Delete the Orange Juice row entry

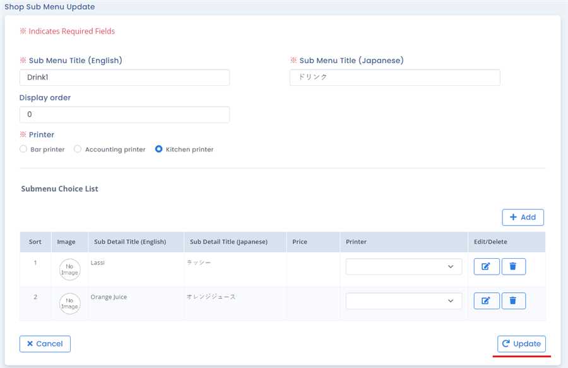[x=513, y=300]
